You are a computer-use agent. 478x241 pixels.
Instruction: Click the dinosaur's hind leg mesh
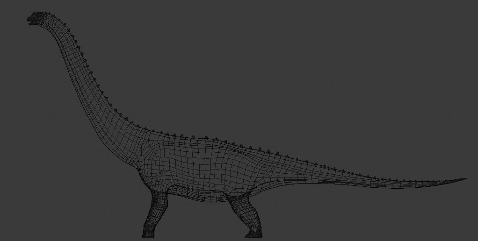(246, 216)
